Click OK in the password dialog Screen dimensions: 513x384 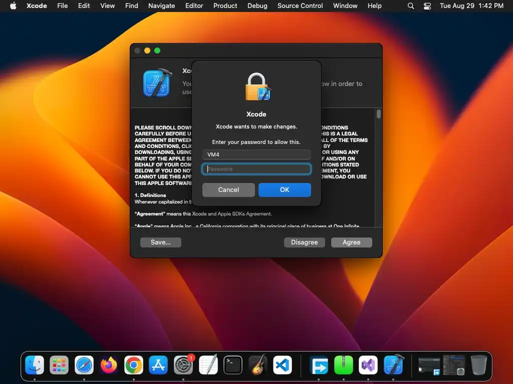click(x=285, y=189)
